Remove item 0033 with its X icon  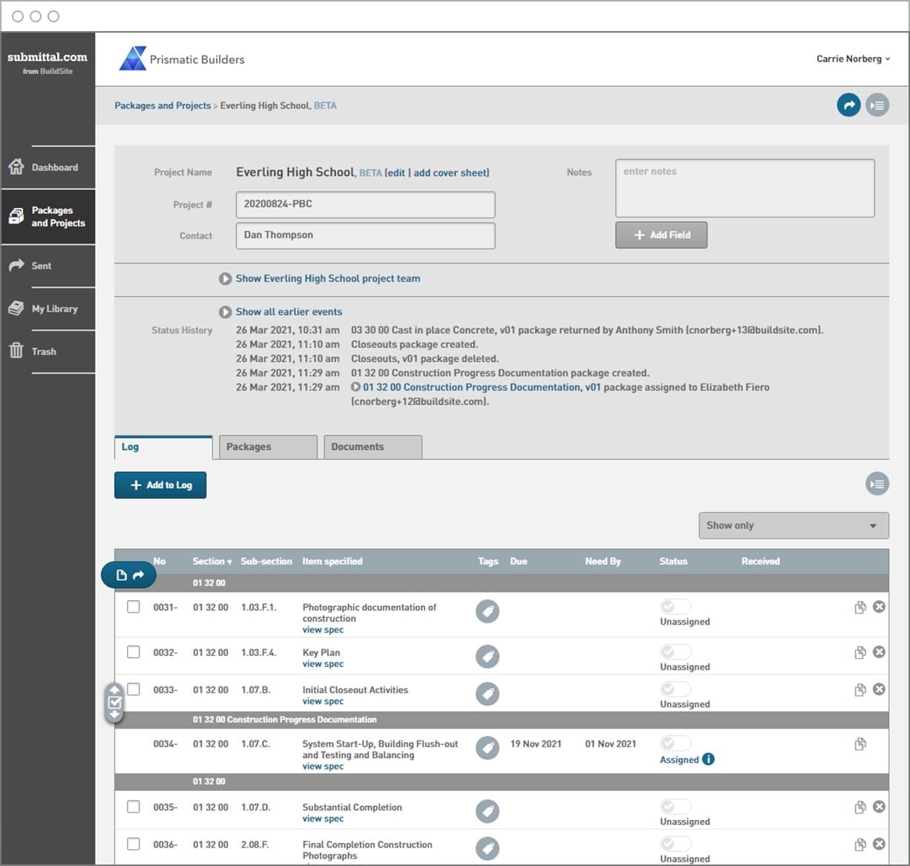click(x=879, y=689)
